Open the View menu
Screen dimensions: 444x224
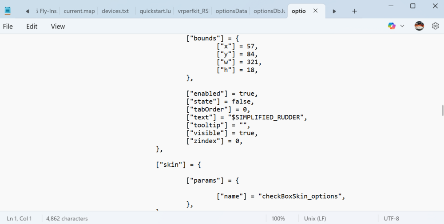[58, 27]
